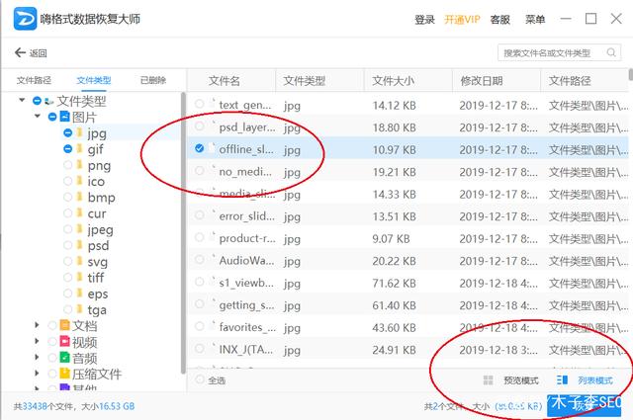Toggle the 全选 select-all checkbox
This screenshot has height=420, width=633.
pos(200,379)
